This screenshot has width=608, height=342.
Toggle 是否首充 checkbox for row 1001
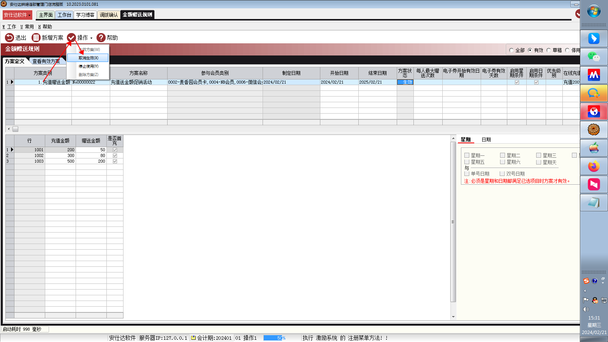click(115, 150)
